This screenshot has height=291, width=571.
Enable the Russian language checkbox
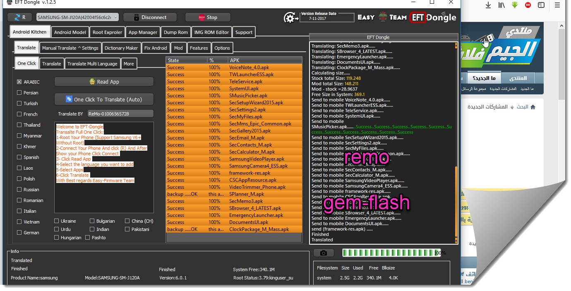[x=19, y=190]
